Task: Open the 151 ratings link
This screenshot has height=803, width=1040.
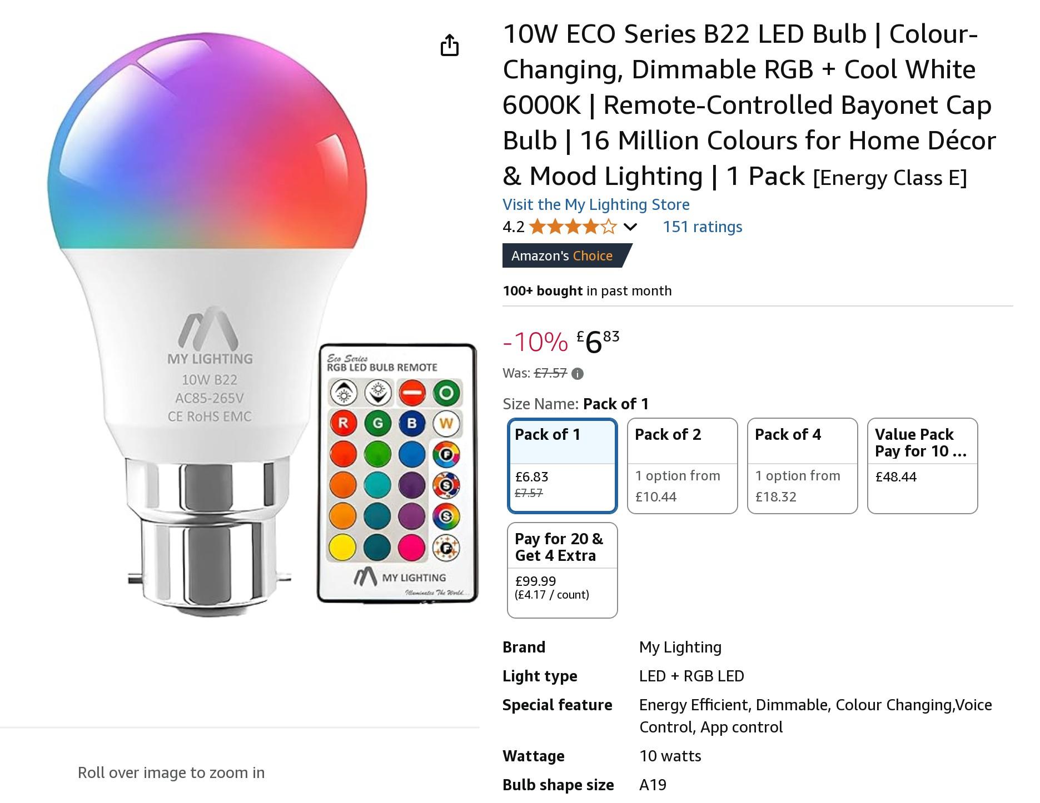Action: [x=702, y=227]
